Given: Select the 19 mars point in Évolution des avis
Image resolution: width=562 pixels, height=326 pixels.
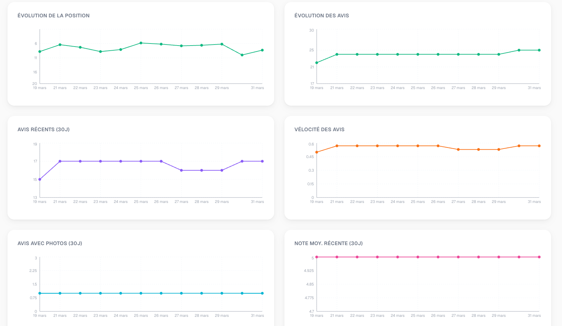Looking at the screenshot, I should point(317,63).
